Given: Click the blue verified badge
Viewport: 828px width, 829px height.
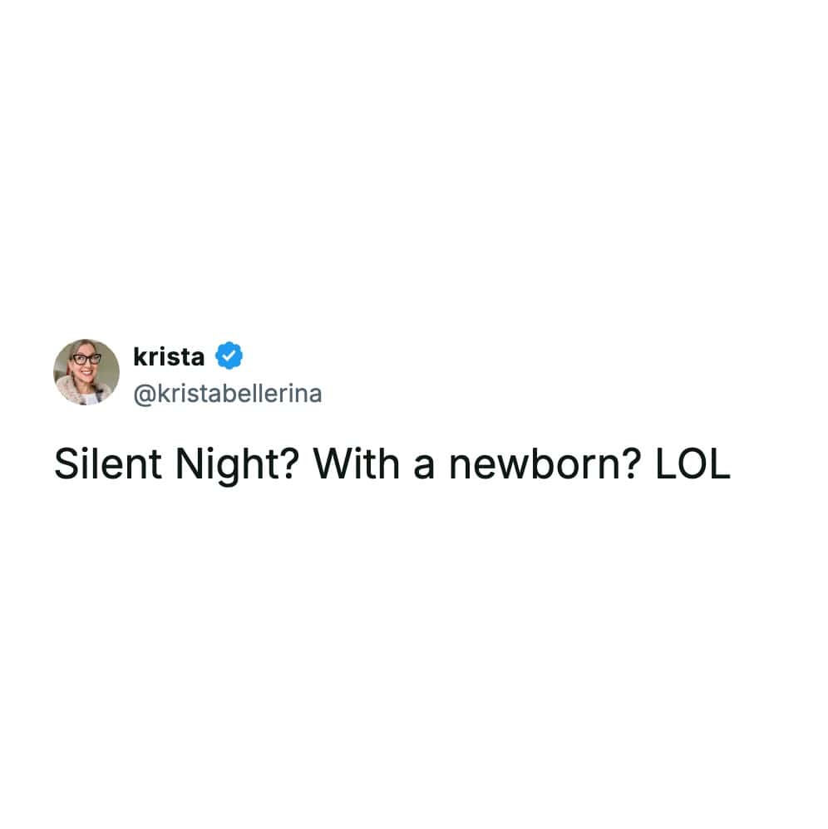Looking at the screenshot, I should pos(229,356).
